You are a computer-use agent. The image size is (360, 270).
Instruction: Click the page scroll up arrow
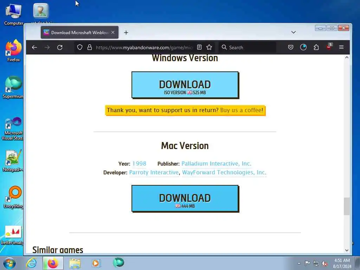[347, 57]
